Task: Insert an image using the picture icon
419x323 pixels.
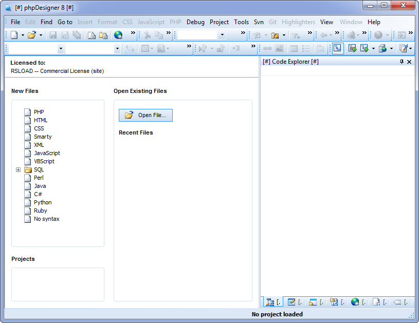Action: tap(280, 47)
